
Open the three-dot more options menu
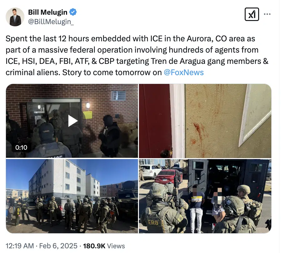click(x=267, y=14)
